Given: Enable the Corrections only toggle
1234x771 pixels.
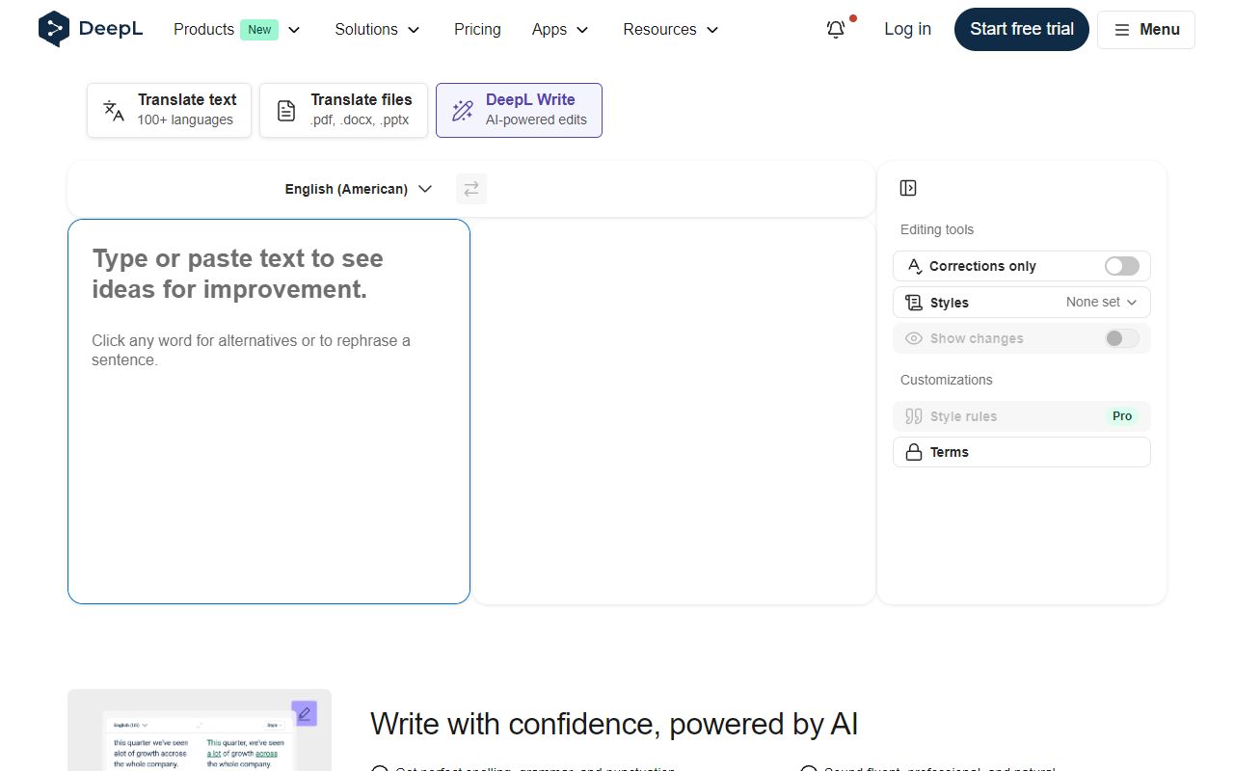Looking at the screenshot, I should 1121,266.
